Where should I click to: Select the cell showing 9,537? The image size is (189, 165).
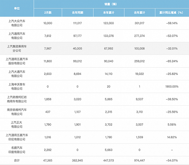[x=139, y=99]
